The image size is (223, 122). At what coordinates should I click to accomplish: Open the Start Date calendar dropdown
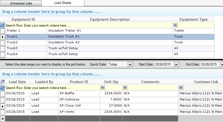[x=176, y=64]
